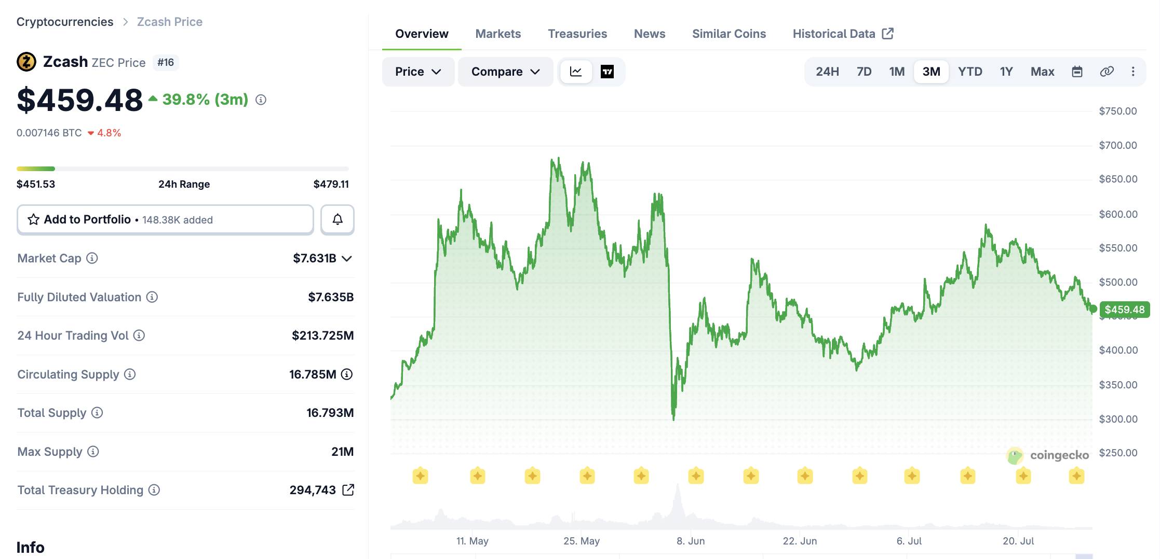Open Total Treasury Holding external link icon

(x=348, y=490)
